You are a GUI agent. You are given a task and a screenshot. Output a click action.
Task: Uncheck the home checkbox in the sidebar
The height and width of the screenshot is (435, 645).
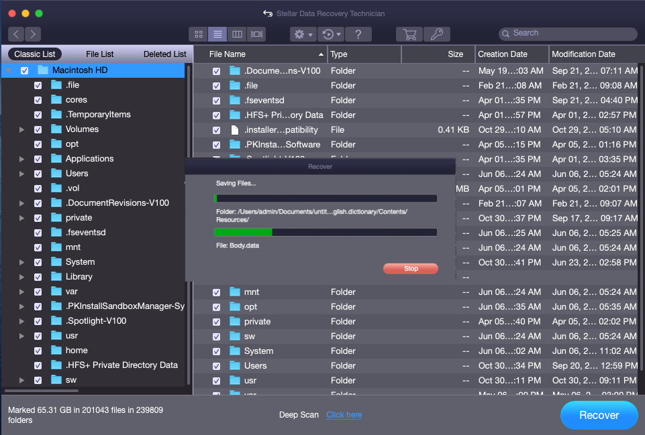(38, 351)
